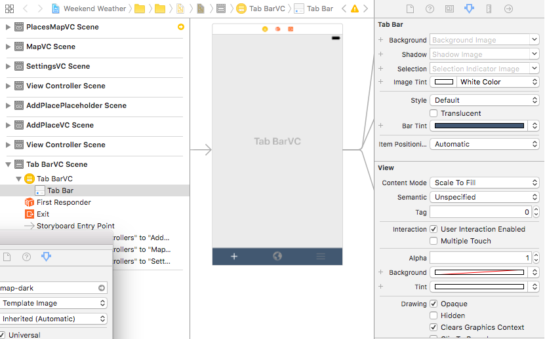The width and height of the screenshot is (545, 339).
Task: Open the related items grid icon
Action: (x=9, y=9)
